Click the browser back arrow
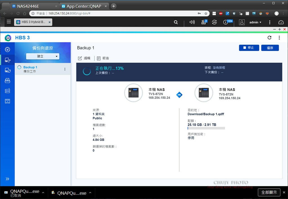 pos(5,13)
